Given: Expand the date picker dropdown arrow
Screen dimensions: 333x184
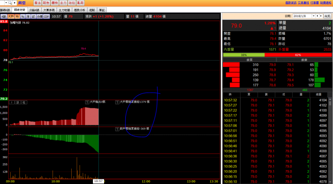Looking at the screenshot, I should point(314,16).
